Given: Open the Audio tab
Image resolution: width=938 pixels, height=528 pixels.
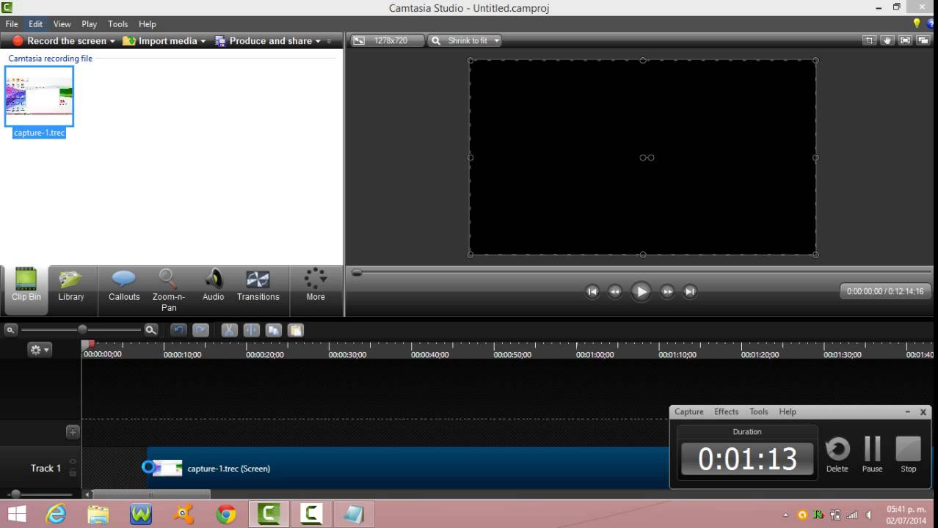Looking at the screenshot, I should coord(213,286).
